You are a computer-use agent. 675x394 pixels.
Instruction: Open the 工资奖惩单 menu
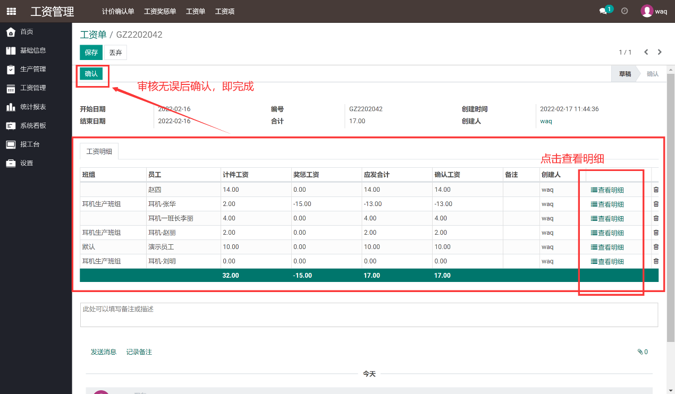tap(160, 11)
